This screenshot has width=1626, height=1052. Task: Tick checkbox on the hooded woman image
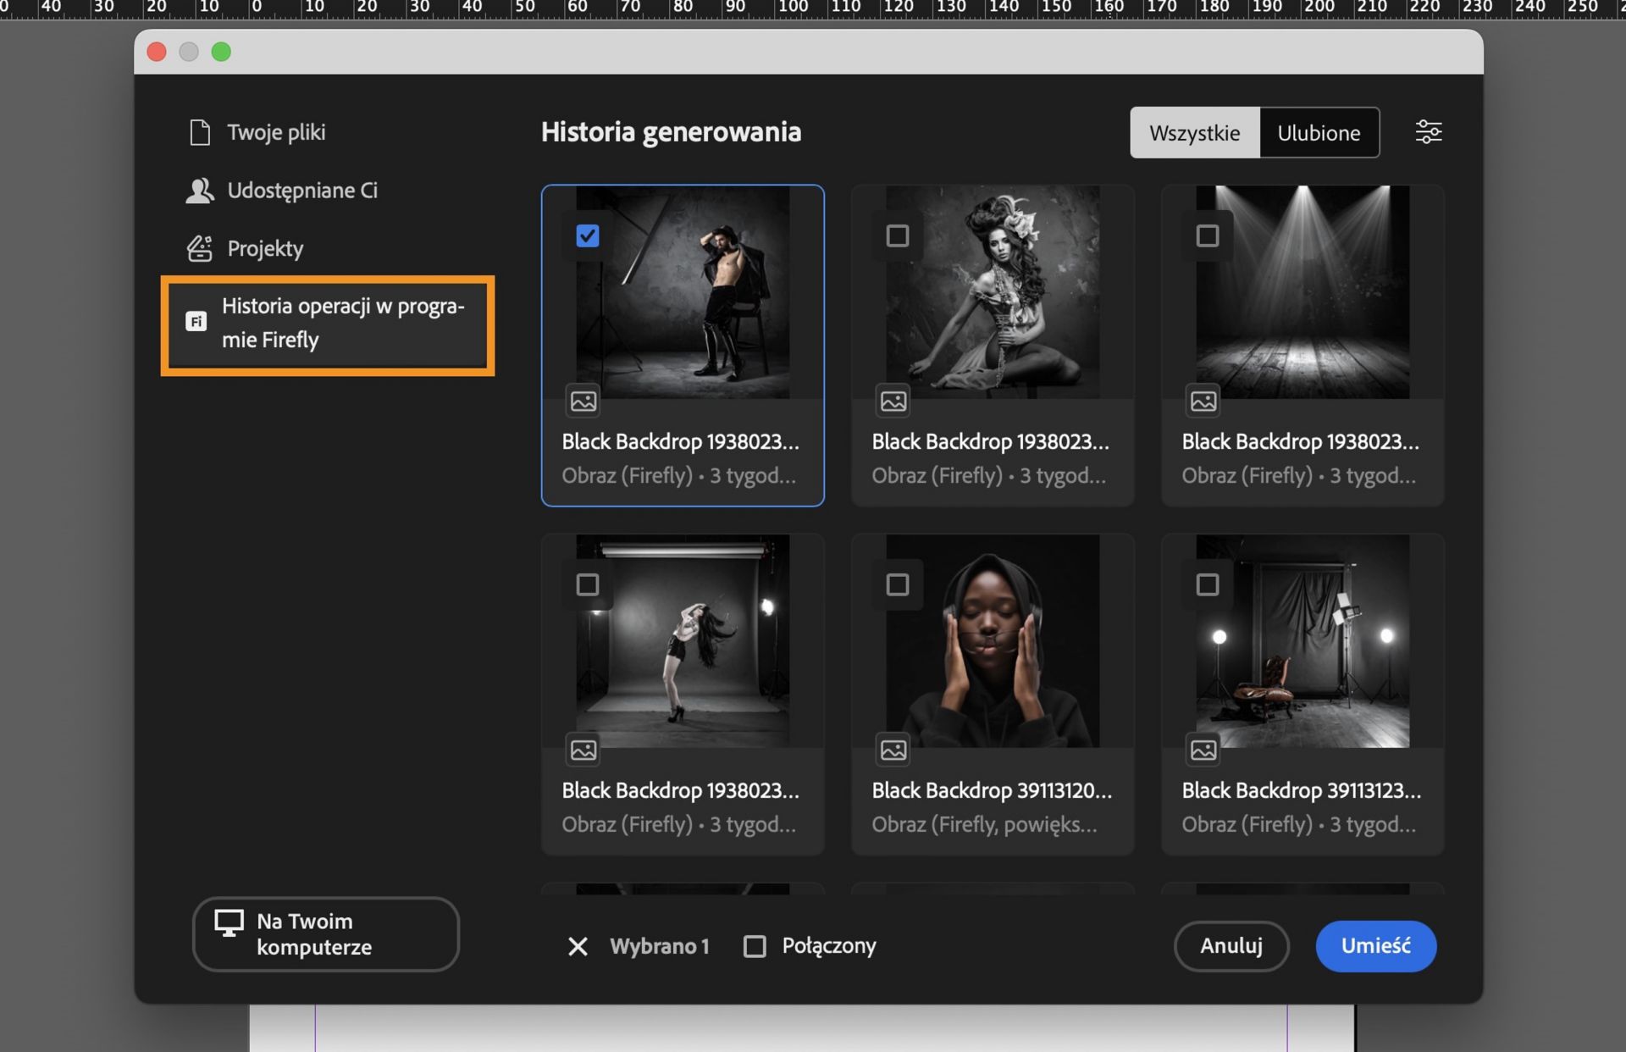click(898, 584)
